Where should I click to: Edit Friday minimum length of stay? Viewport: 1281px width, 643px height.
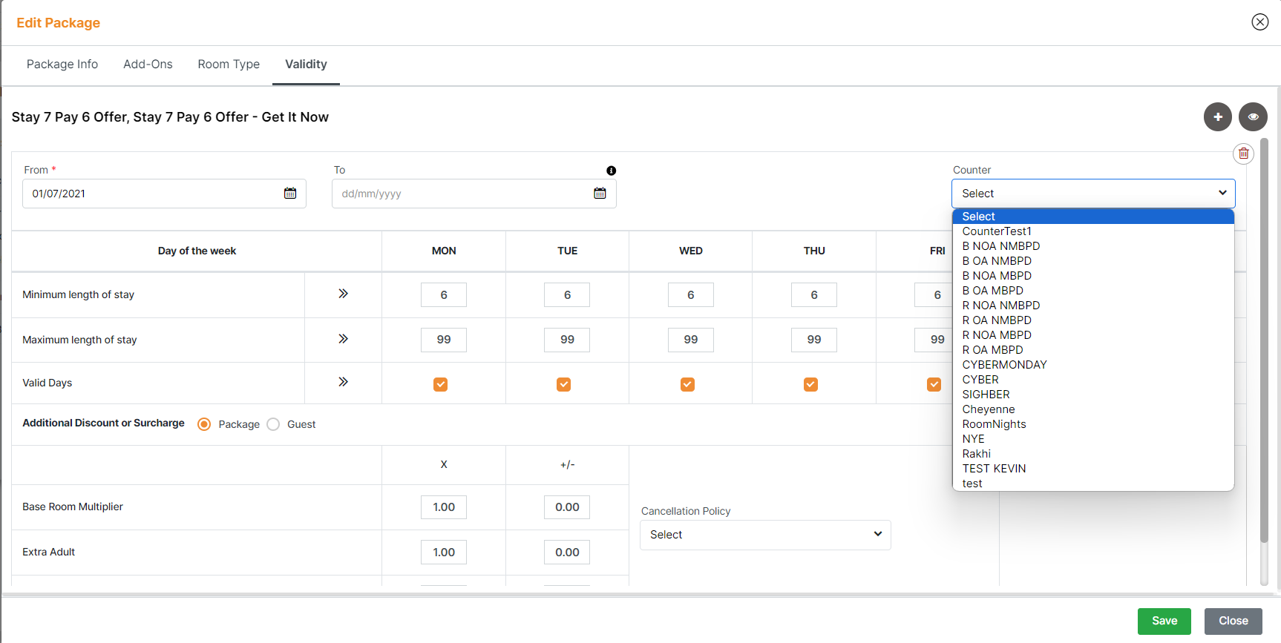[x=934, y=294]
